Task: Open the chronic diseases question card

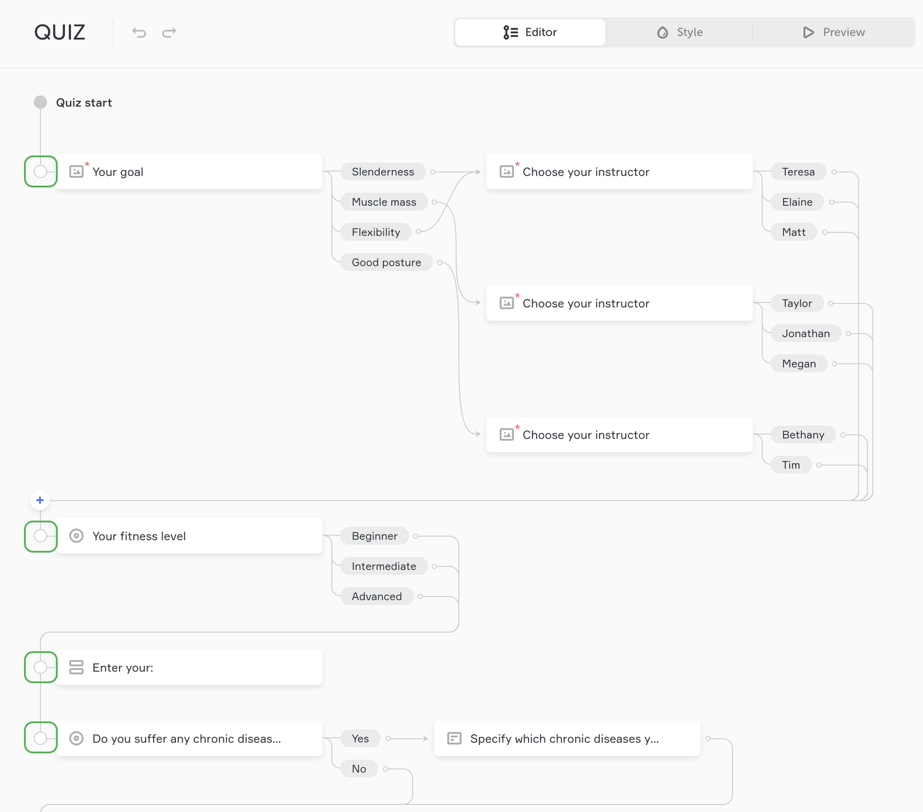Action: [187, 738]
